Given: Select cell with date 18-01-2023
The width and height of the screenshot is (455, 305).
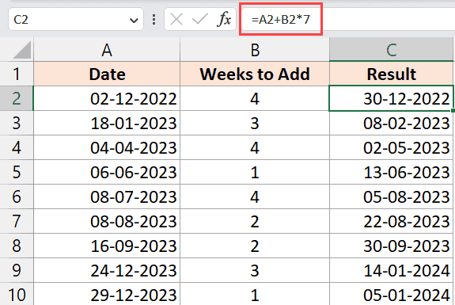Looking at the screenshot, I should [x=107, y=123].
